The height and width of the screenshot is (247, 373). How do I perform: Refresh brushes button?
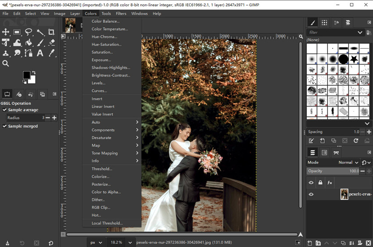click(x=355, y=141)
